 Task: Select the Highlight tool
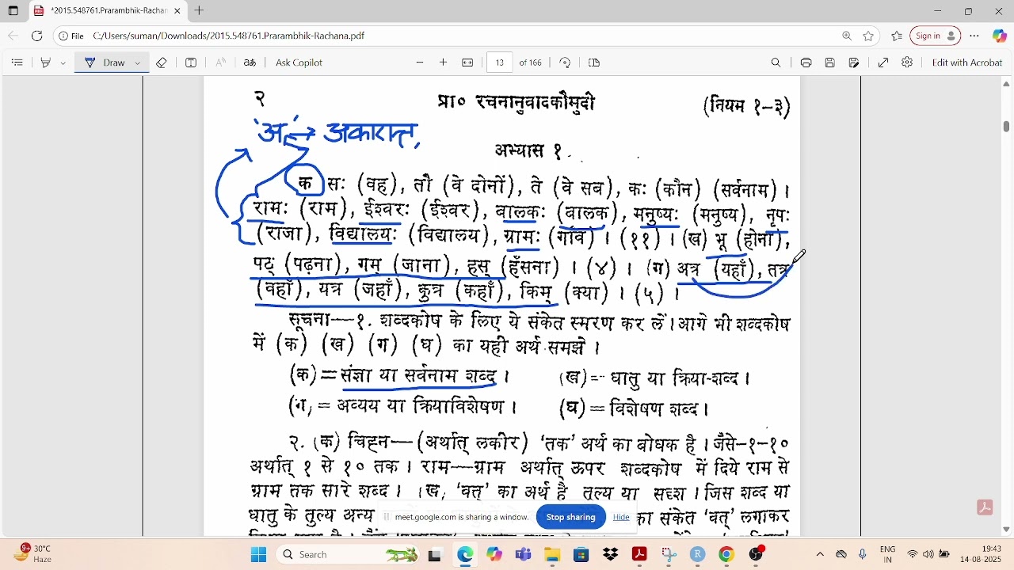(x=46, y=63)
